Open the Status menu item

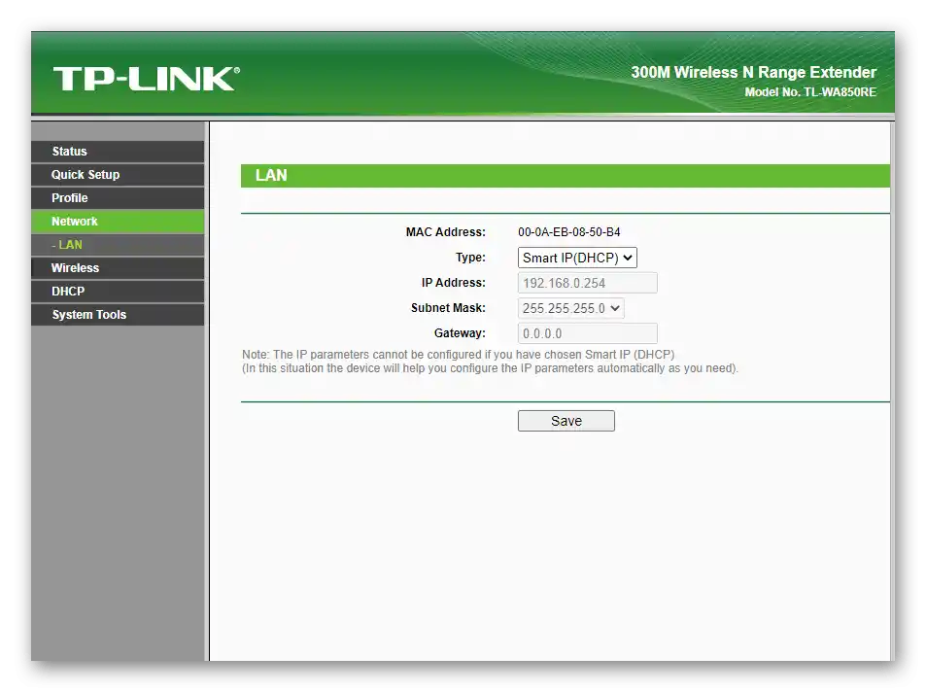pos(118,152)
